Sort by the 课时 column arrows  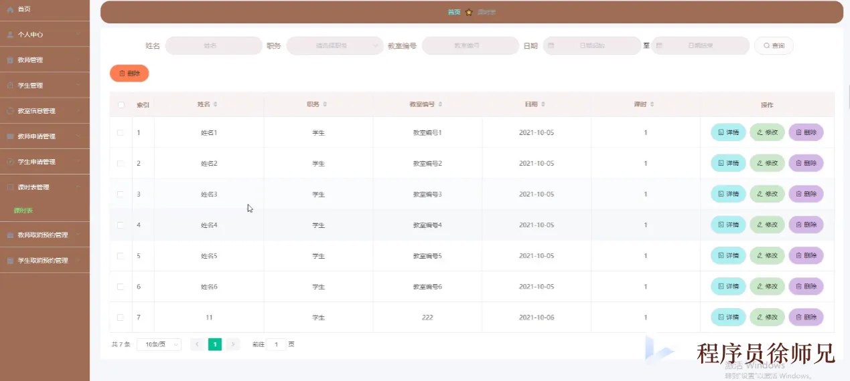pos(652,105)
